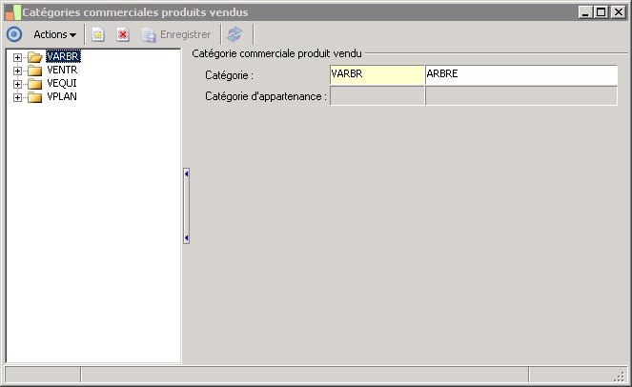Click the refresh arrows icon
The height and width of the screenshot is (387, 632).
point(234,34)
